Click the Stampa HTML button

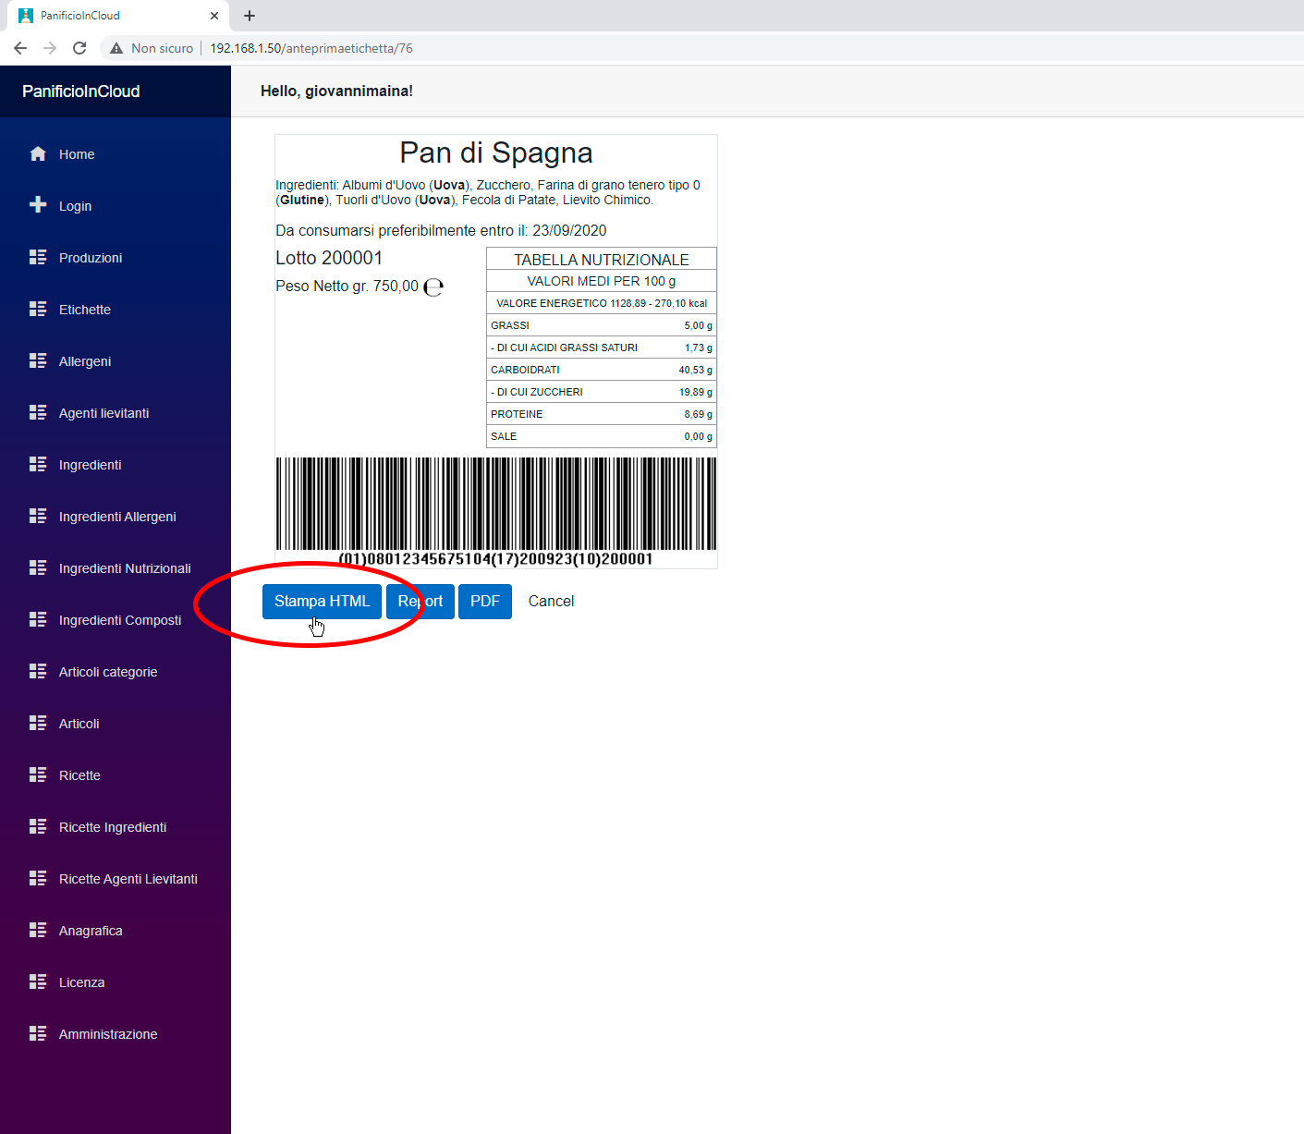click(x=322, y=602)
